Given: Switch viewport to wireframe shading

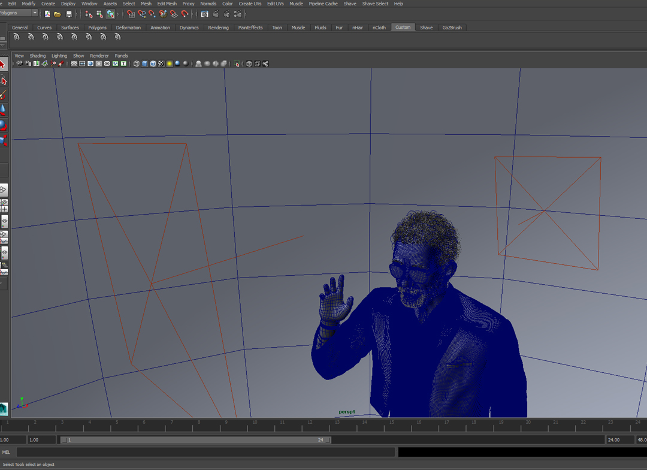Looking at the screenshot, I should tap(137, 64).
